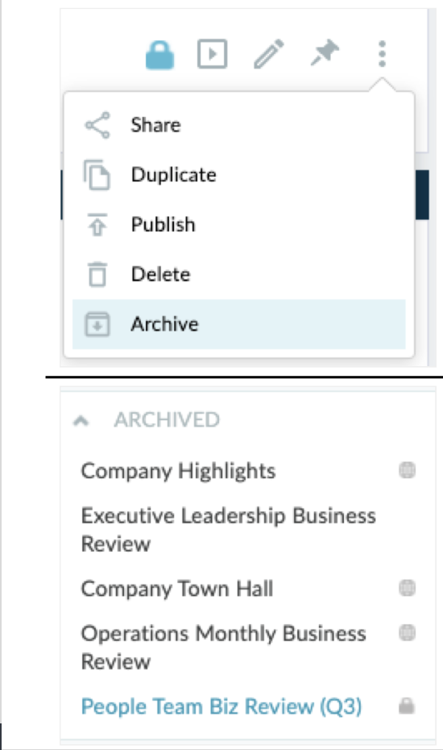Click the Share icon in menu

[97, 125]
